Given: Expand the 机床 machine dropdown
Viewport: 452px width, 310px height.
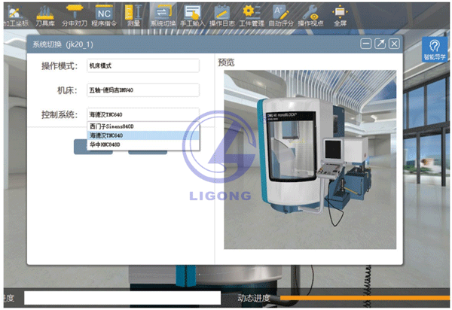Looking at the screenshot, I should coord(142,90).
